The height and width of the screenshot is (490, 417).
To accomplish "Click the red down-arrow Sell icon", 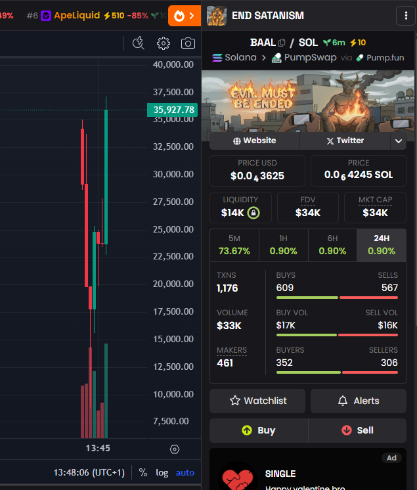I will (x=347, y=430).
